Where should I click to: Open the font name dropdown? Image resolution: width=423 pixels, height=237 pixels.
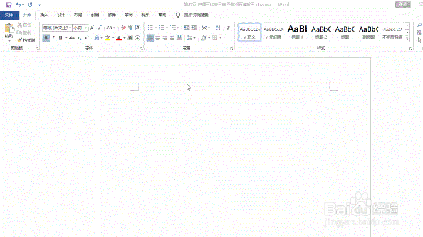[70, 28]
